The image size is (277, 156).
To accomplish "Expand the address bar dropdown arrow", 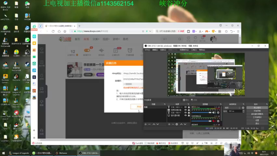I will coord(150,31).
